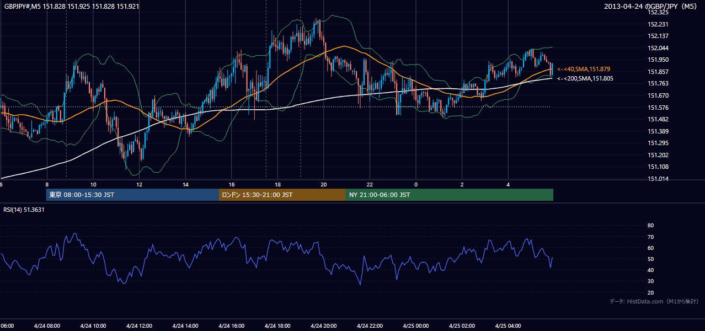Click bottom date label 4/24 12:00
The width and height of the screenshot is (705, 331).
[139, 325]
